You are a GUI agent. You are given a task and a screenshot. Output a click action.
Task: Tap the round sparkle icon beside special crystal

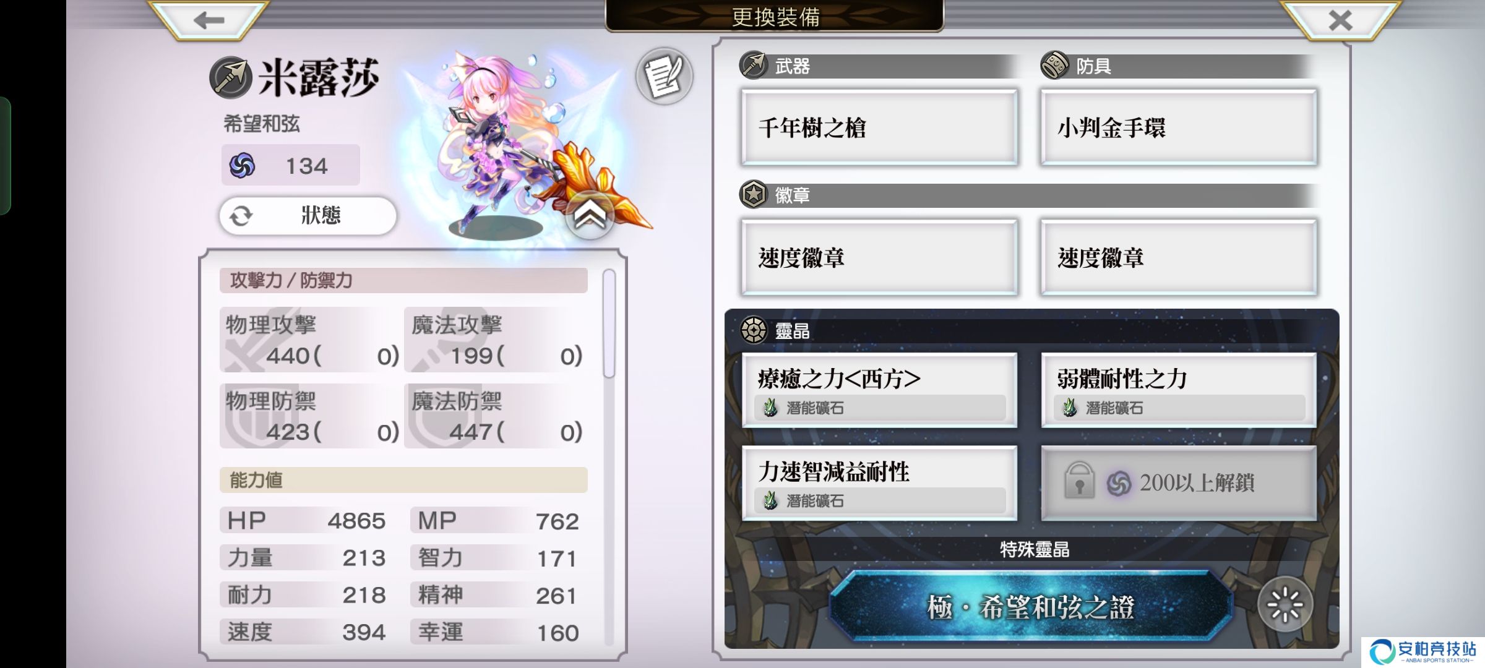pos(1285,604)
